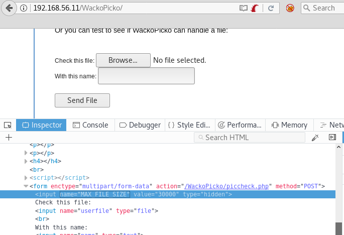Switch to the Console tab
Screen dimensions: 344x235
pyautogui.click(x=90, y=125)
